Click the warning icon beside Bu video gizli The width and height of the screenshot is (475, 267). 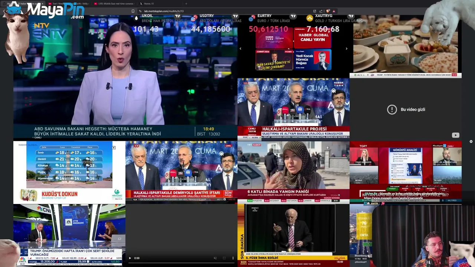click(392, 109)
